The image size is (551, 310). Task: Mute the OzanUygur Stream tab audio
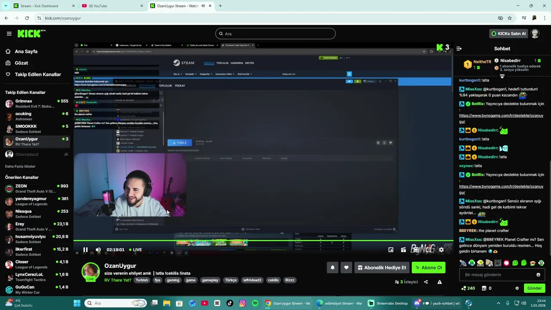[x=203, y=6]
